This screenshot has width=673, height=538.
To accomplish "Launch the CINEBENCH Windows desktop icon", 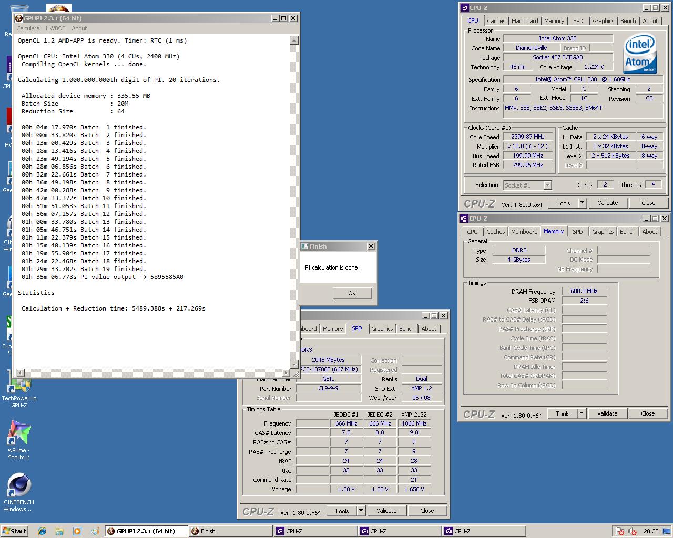I will click(19, 492).
